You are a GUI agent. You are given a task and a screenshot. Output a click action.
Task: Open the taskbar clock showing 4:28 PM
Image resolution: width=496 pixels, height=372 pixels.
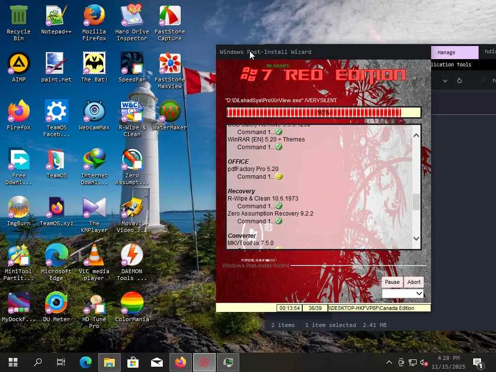point(449,362)
